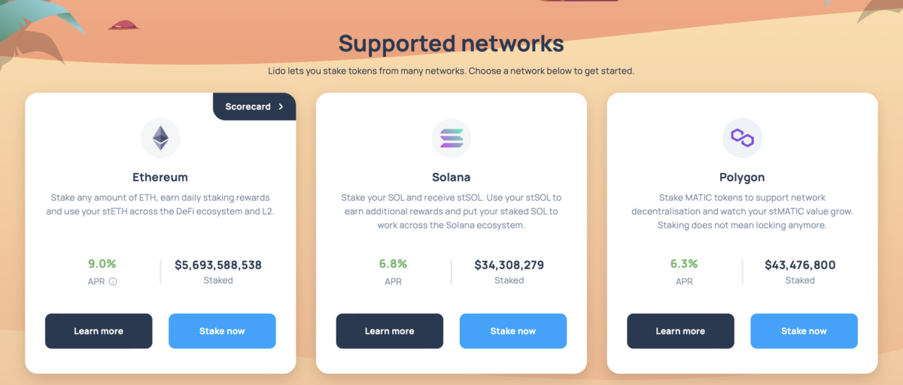Click the $5,693,588,538 staked amount
903x385 pixels.
click(218, 265)
